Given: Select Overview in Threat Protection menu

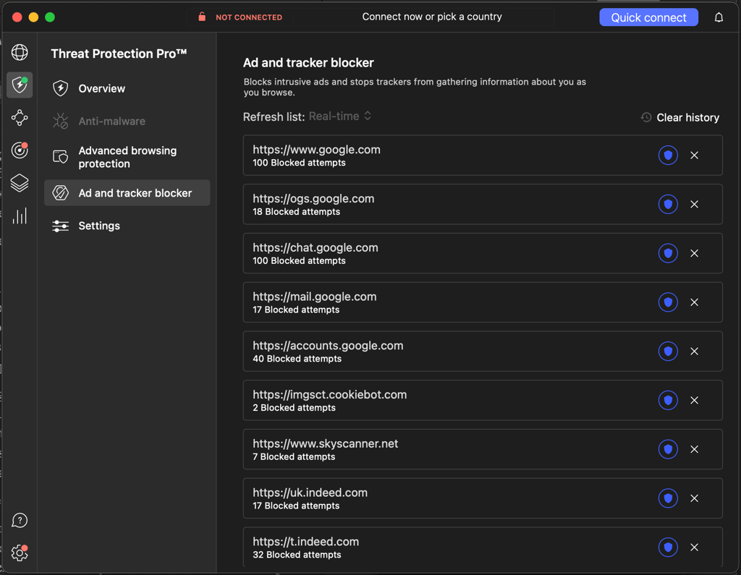Looking at the screenshot, I should (x=127, y=88).
